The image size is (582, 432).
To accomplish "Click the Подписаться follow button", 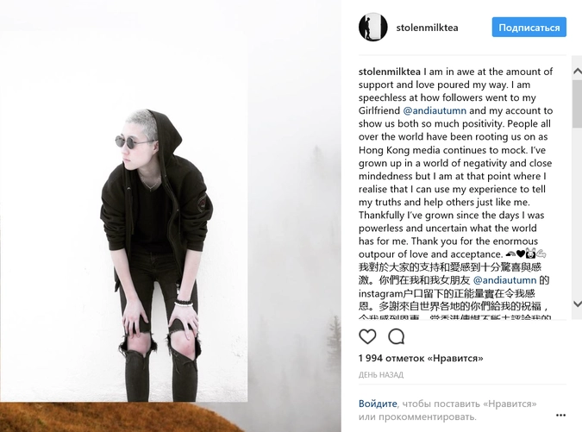I will (x=529, y=27).
